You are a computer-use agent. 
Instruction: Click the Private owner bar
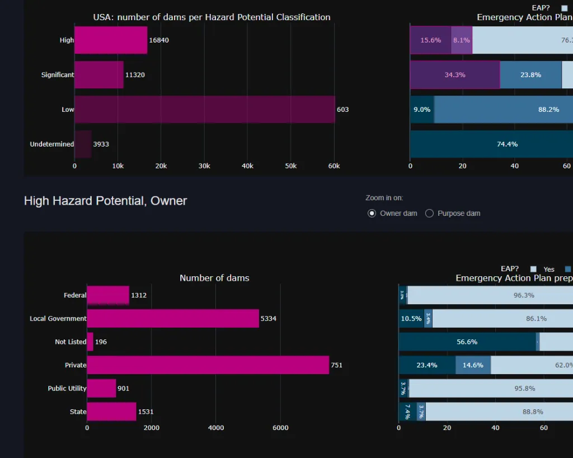pos(208,365)
